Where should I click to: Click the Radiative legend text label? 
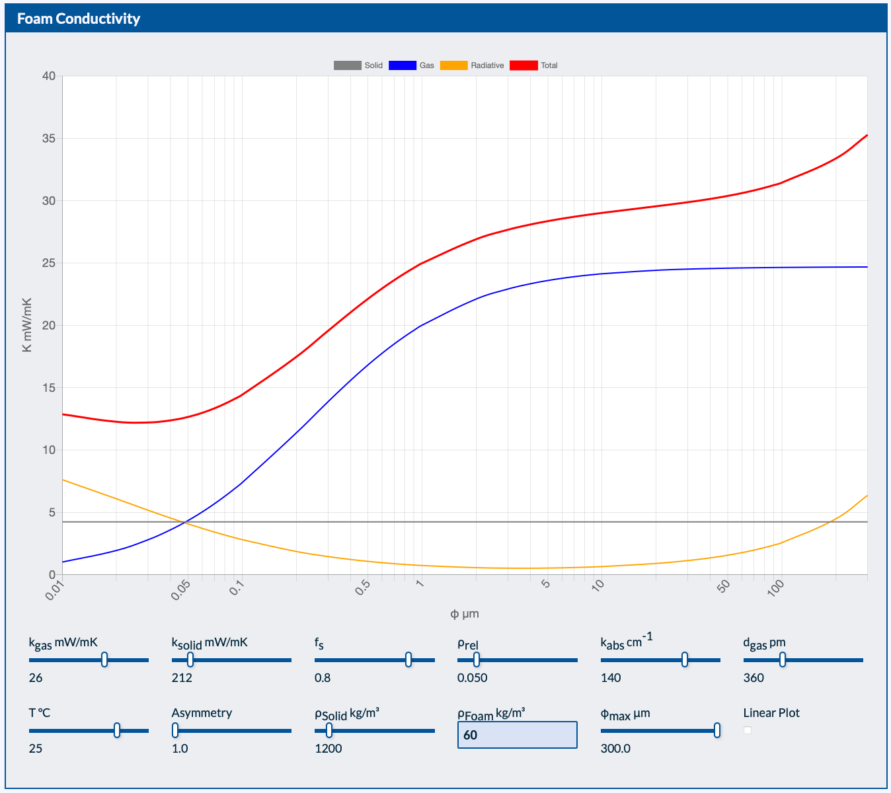click(487, 65)
